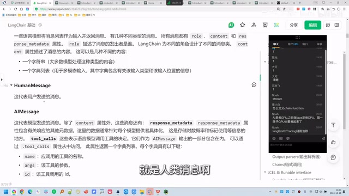The height and width of the screenshot is (196, 349).
Task: Click the 分享 share button
Action: (x=293, y=25)
